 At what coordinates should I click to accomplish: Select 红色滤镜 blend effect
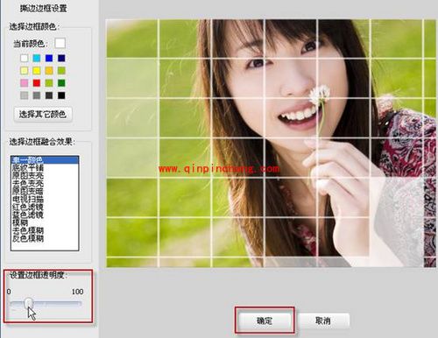tap(45, 207)
